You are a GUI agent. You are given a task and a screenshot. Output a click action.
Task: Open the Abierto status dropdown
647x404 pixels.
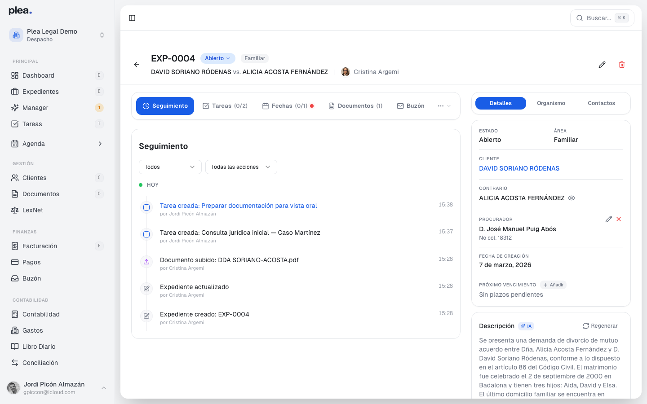(218, 58)
